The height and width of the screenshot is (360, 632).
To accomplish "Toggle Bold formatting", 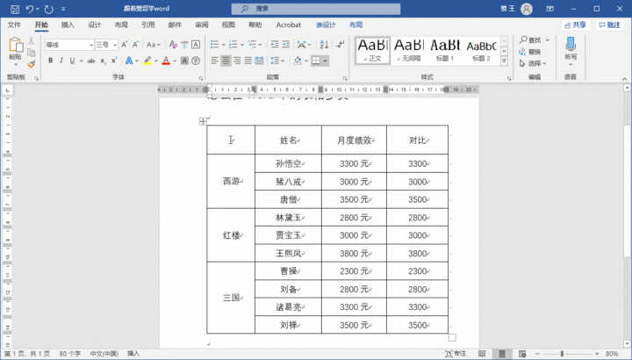I will click(50, 61).
